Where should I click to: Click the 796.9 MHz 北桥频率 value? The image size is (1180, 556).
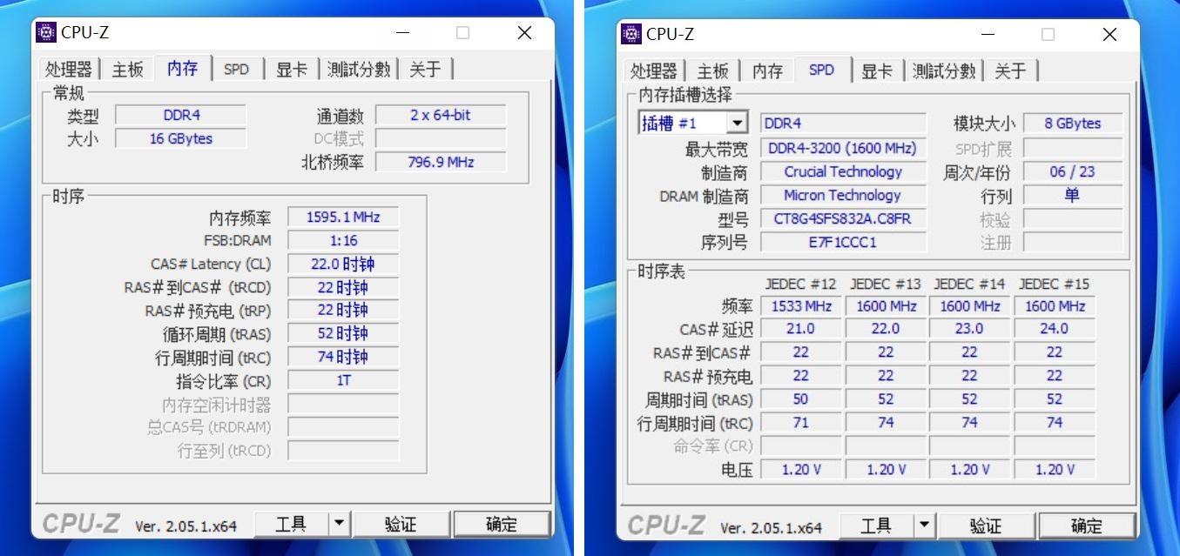441,162
